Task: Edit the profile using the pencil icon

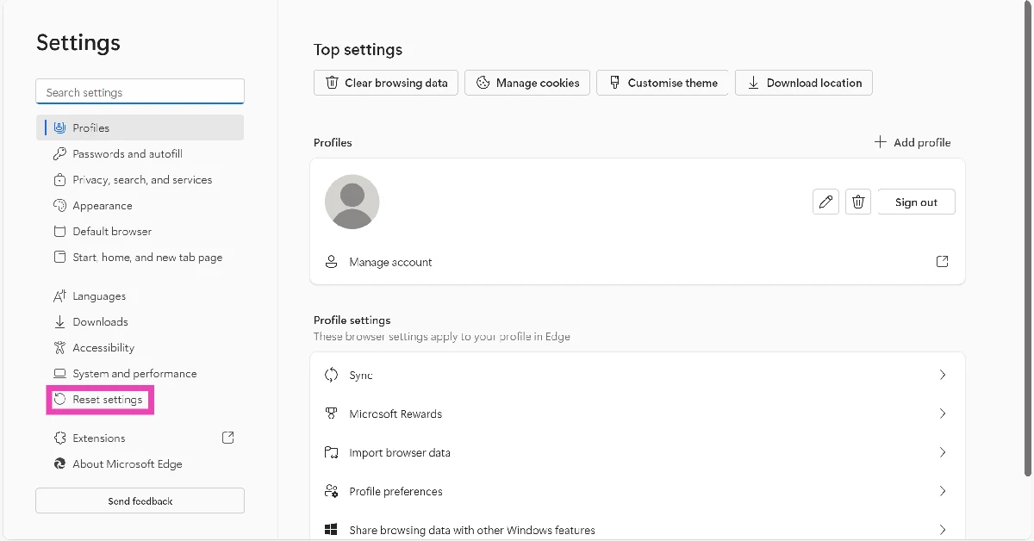Action: click(x=825, y=202)
